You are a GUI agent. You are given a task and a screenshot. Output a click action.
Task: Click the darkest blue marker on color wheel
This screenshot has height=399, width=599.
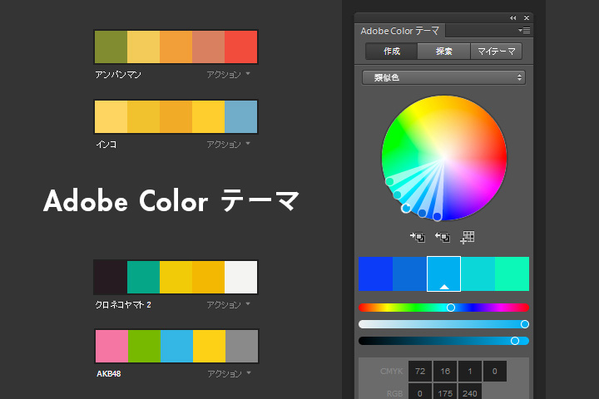(x=438, y=216)
